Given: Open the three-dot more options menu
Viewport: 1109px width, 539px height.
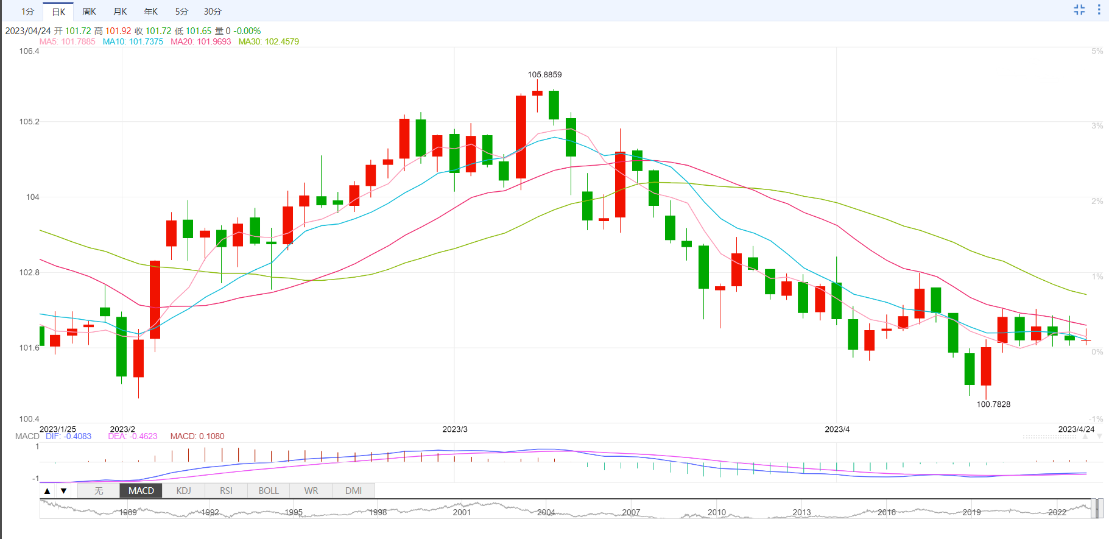Looking at the screenshot, I should pyautogui.click(x=1099, y=10).
